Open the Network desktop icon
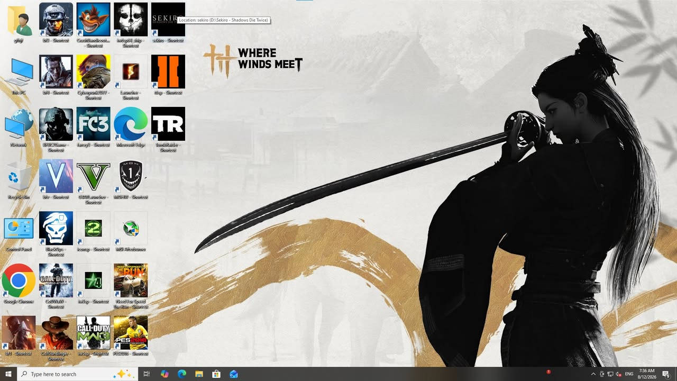677x381 pixels. (19, 124)
